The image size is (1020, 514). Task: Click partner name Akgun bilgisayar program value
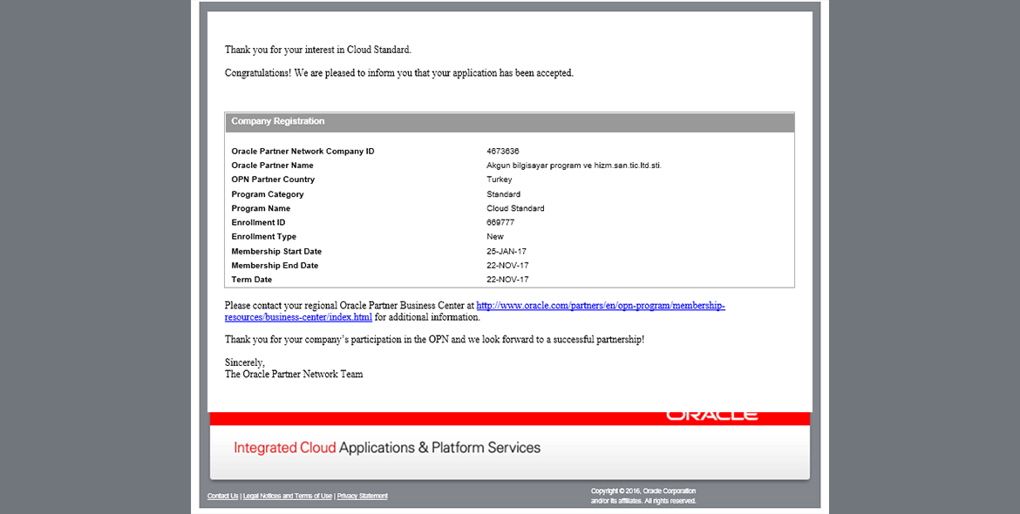pyautogui.click(x=574, y=166)
